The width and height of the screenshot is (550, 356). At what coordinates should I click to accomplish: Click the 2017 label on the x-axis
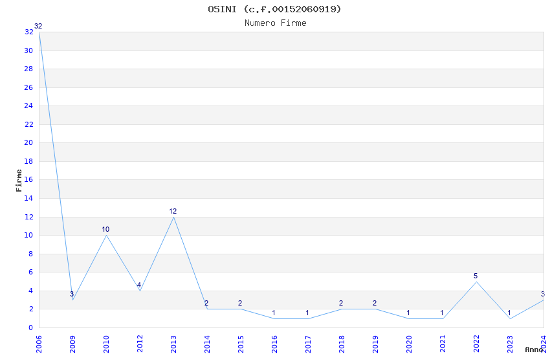click(x=308, y=344)
